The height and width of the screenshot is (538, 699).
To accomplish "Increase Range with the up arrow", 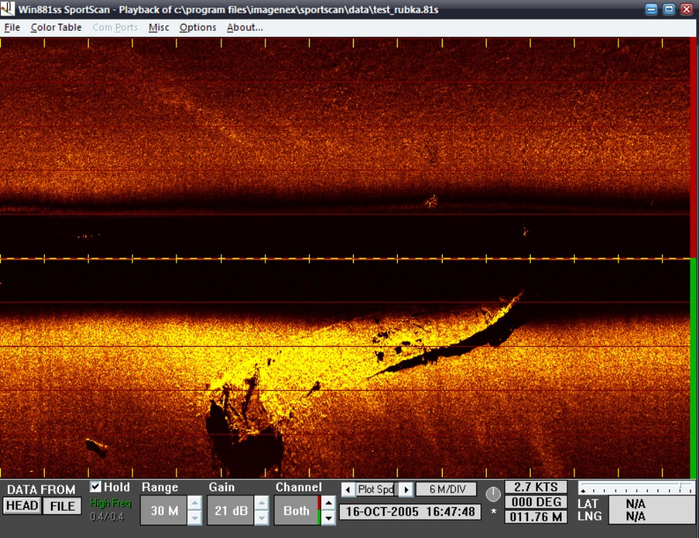I will [195, 503].
